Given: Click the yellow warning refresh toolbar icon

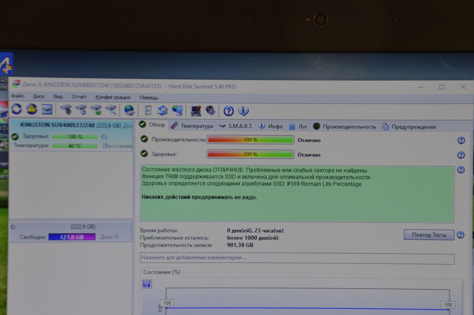Looking at the screenshot, I should (x=32, y=109).
